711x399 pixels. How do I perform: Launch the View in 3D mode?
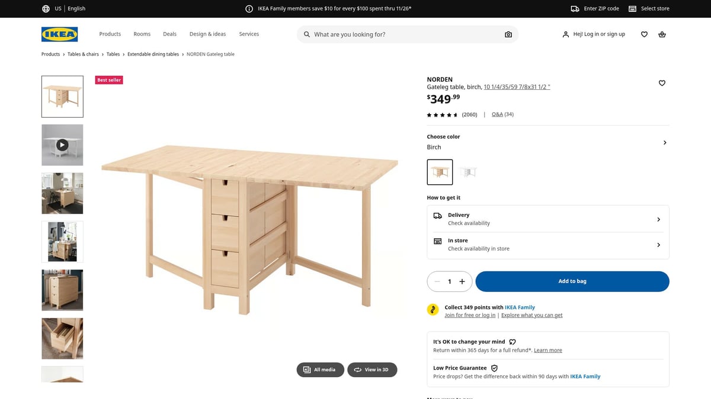372,369
